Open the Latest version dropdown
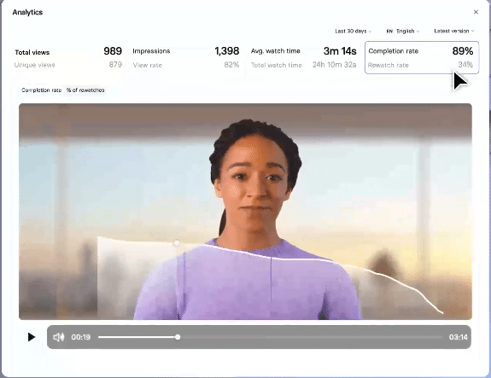The height and width of the screenshot is (378, 491). pyautogui.click(x=453, y=31)
